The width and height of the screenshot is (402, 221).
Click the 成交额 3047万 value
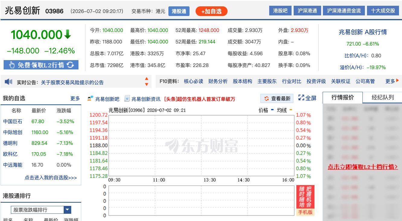(253, 42)
